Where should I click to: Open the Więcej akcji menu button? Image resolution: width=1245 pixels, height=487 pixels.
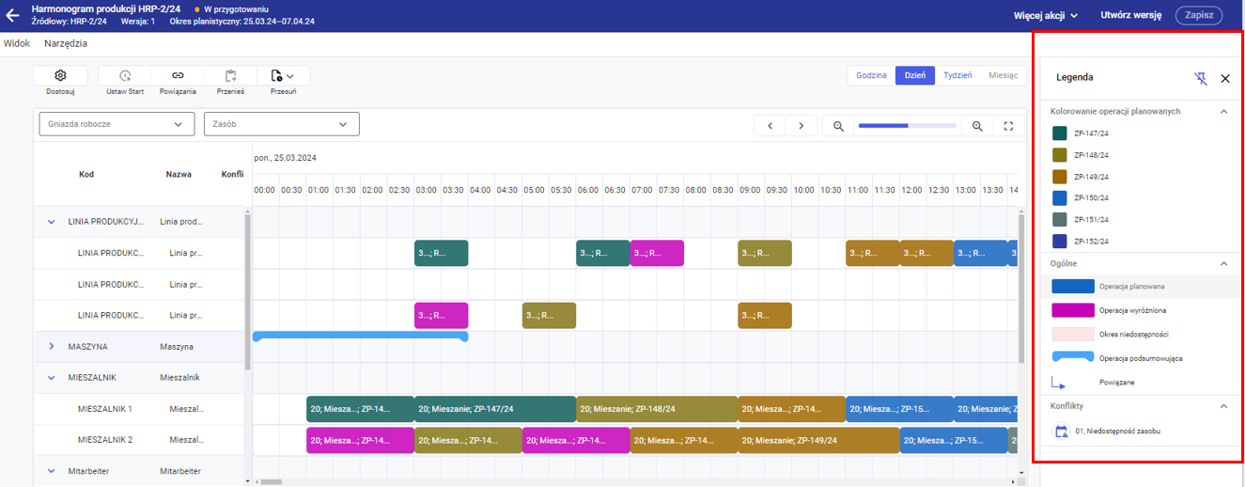tap(1045, 15)
